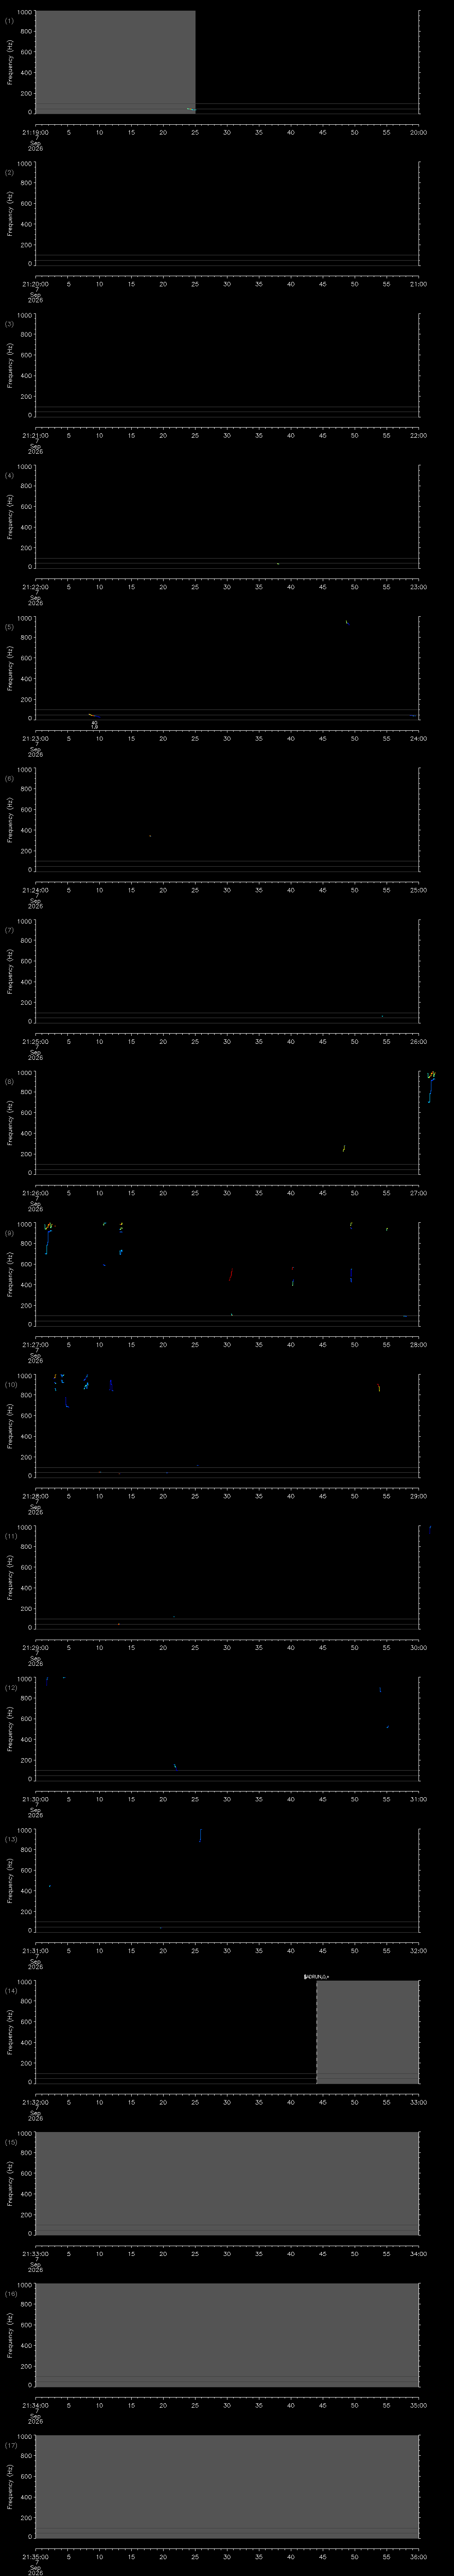Click the BADRUN label above panel 14
The image size is (454, 2576).
pos(315,1976)
